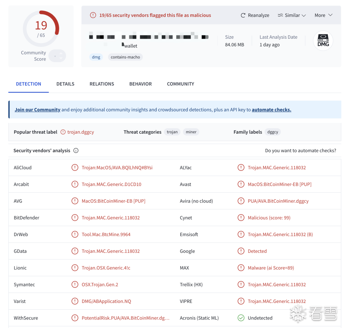Select the trojan threat category chip
Screen dimensions: 342x328
[172, 132]
